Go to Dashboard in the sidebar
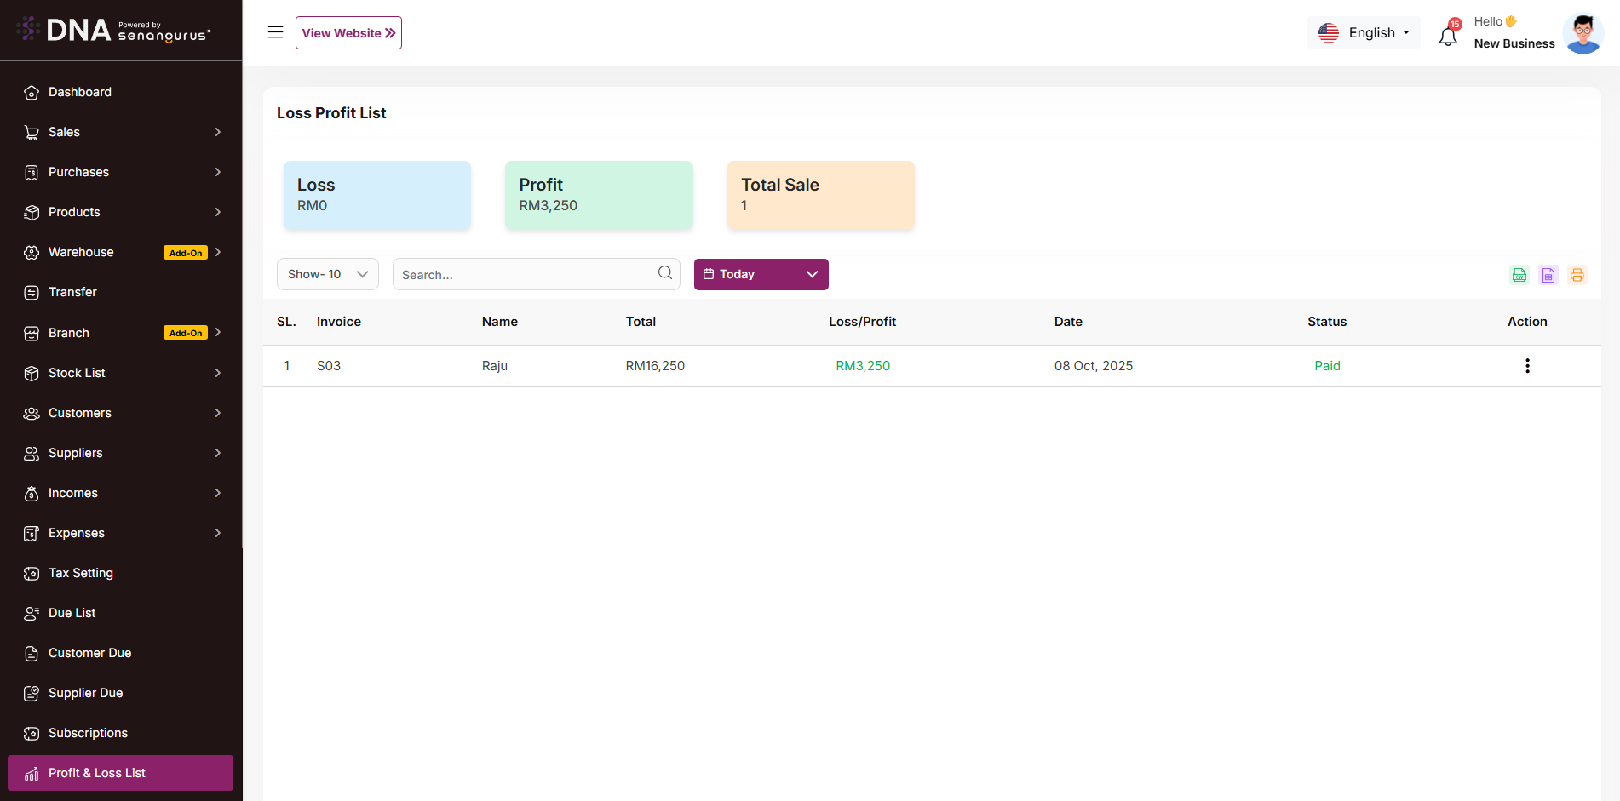This screenshot has width=1620, height=801. (x=80, y=92)
